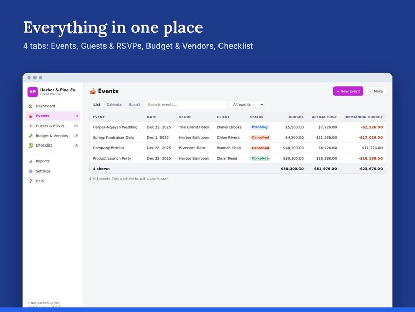
Task: Click the Reports bar chart icon
Action: [x=31, y=161]
